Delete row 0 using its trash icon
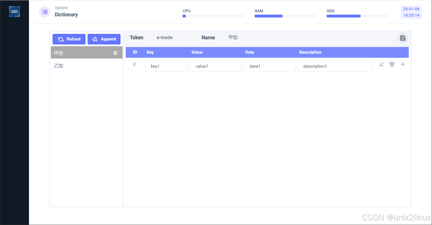The width and height of the screenshot is (432, 225). tap(392, 64)
